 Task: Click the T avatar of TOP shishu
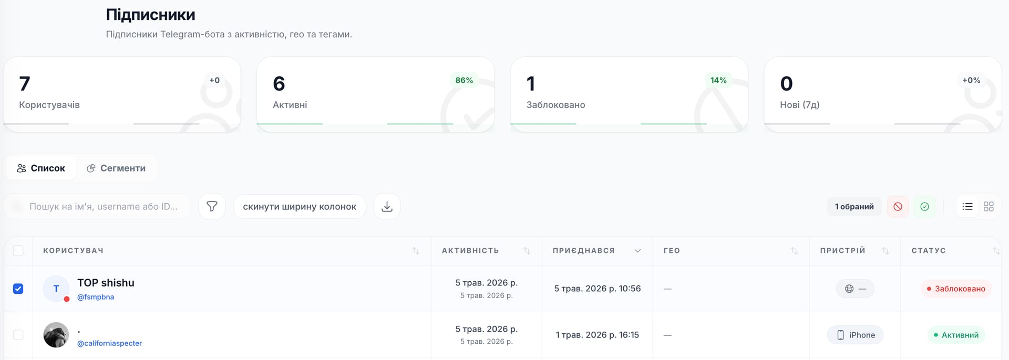56,289
